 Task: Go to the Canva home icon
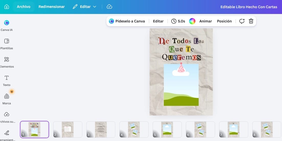tap(7, 7)
